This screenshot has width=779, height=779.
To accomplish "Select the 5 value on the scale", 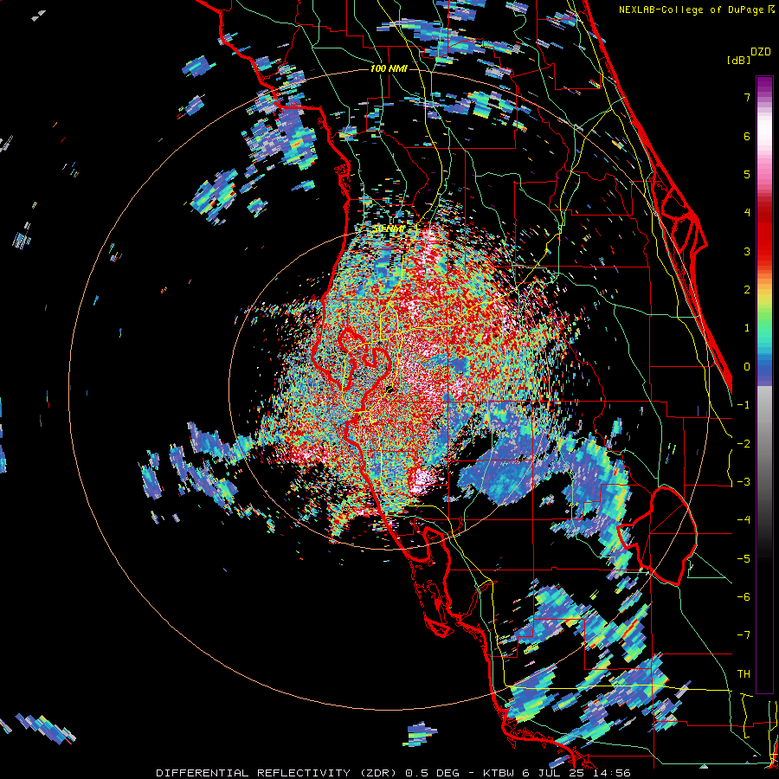I will click(x=747, y=174).
